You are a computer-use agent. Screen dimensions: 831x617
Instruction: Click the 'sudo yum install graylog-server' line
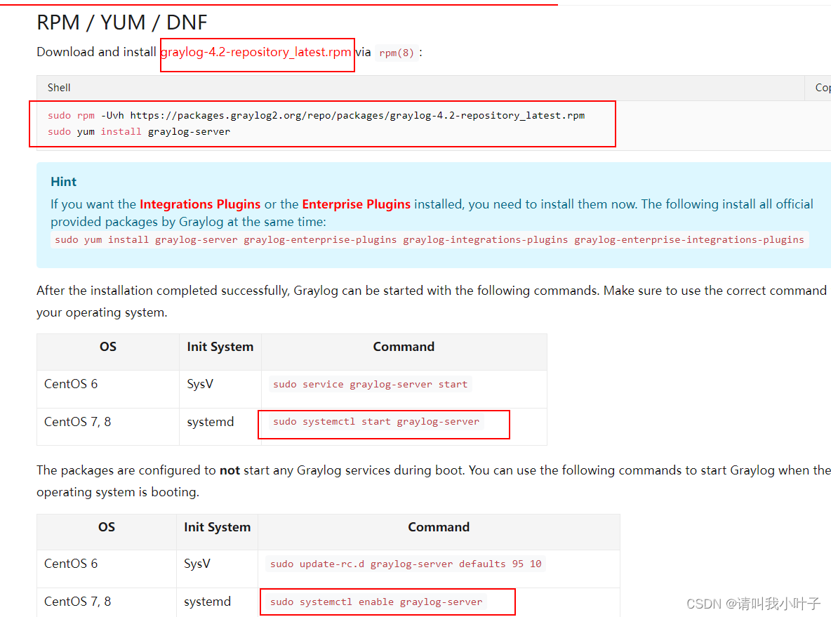[x=139, y=131]
